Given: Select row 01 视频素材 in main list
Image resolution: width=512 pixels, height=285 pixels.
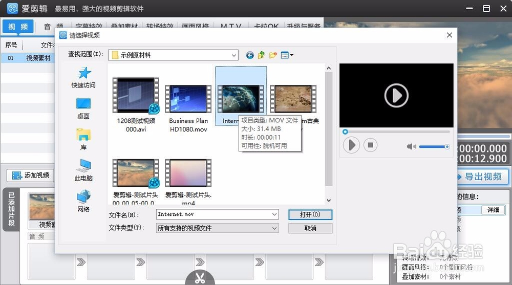Looking at the screenshot, I should (28, 58).
